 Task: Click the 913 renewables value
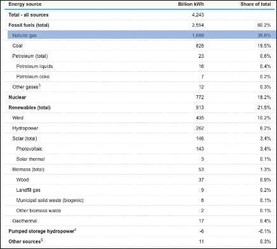(200, 107)
